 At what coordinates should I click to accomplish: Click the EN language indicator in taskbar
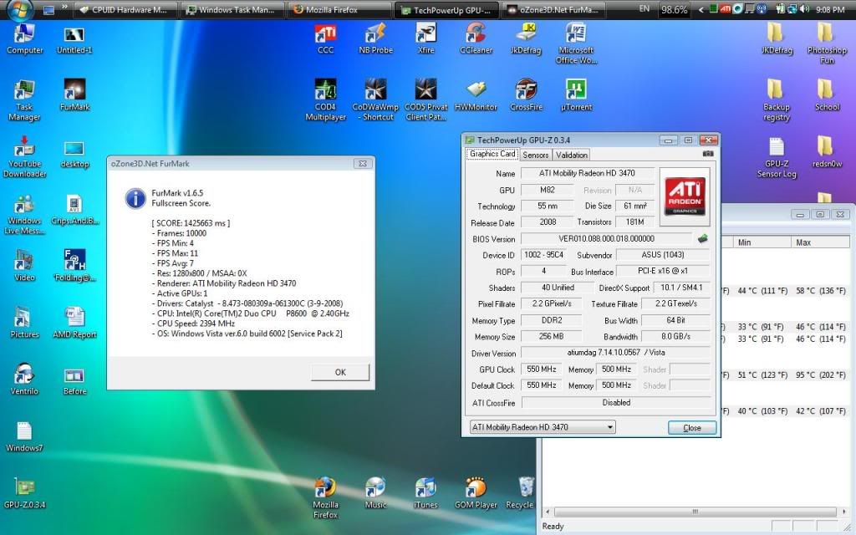[x=645, y=9]
